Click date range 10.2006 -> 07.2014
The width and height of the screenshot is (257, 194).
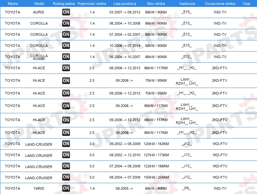pos(125,46)
